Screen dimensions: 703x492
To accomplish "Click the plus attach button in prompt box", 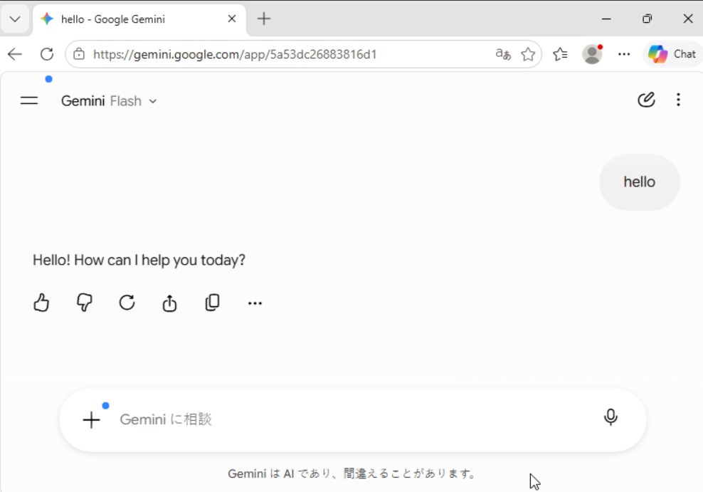I will [x=91, y=420].
